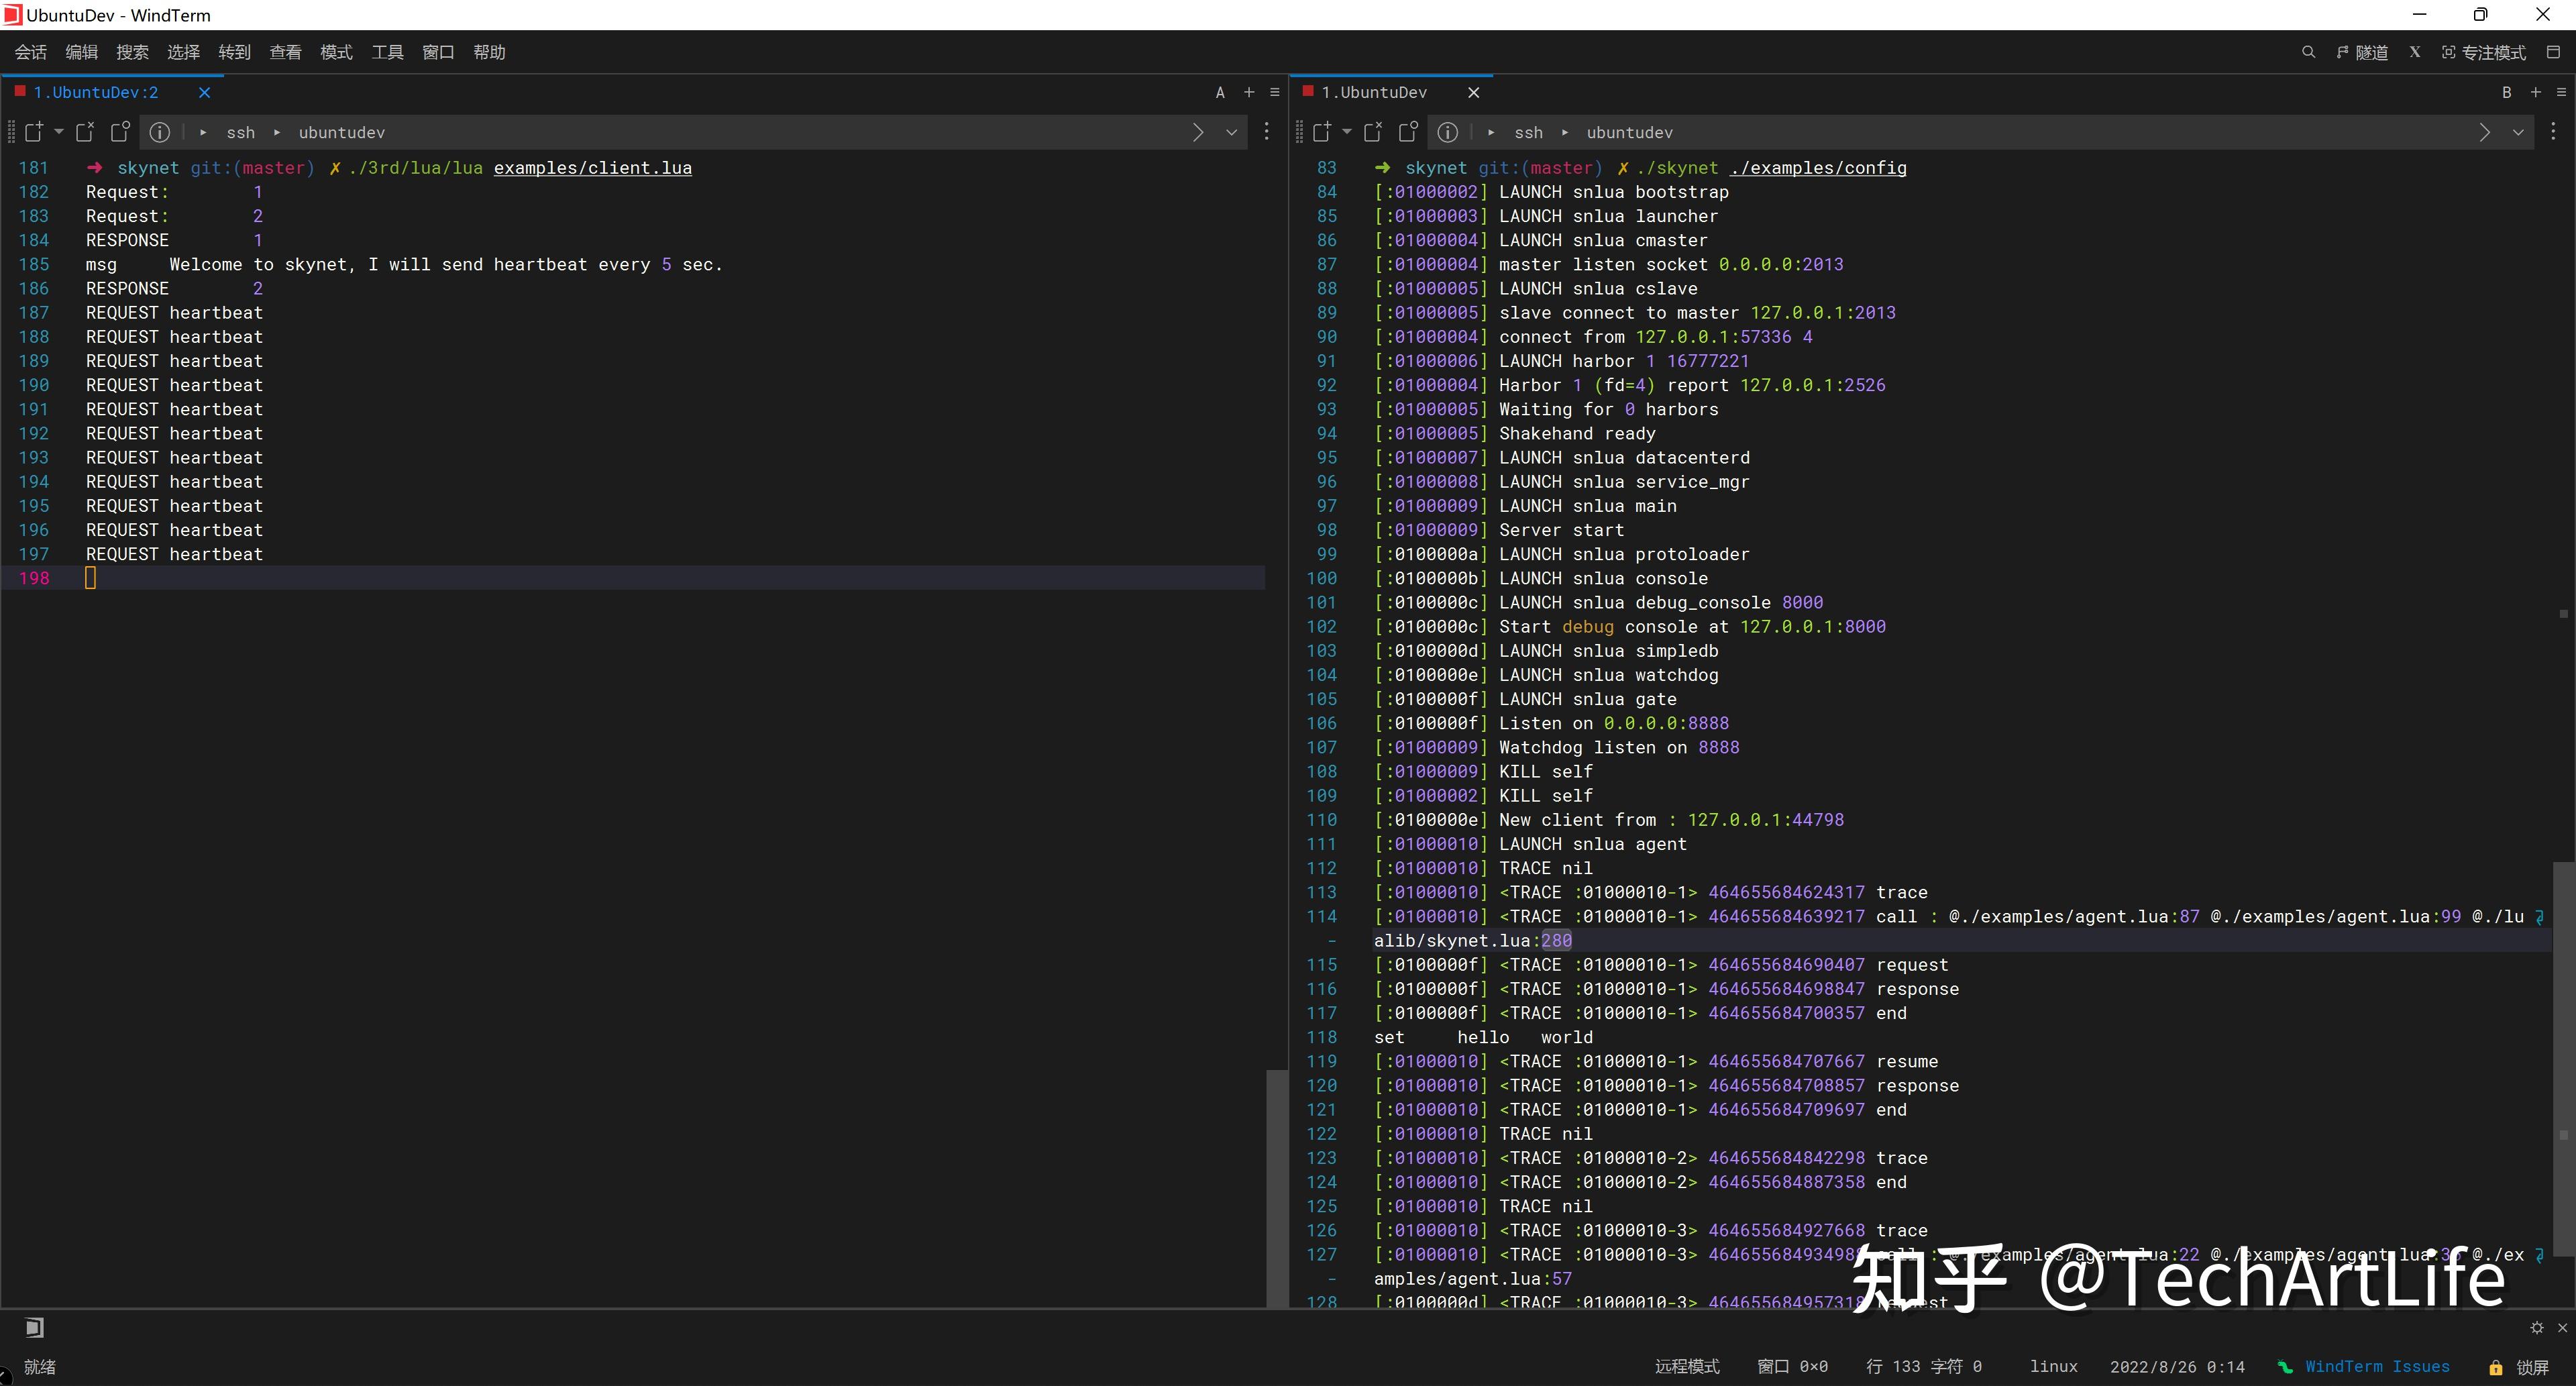The height and width of the screenshot is (1386, 2576).
Task: Click the ubuntudev breadcrumb in right pane
Action: [x=1629, y=132]
